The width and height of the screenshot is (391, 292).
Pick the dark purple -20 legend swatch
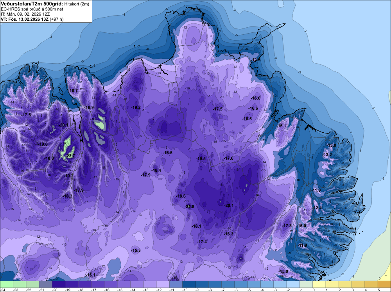[59, 284]
